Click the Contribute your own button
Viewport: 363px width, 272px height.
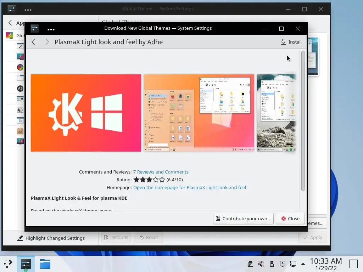243,219
